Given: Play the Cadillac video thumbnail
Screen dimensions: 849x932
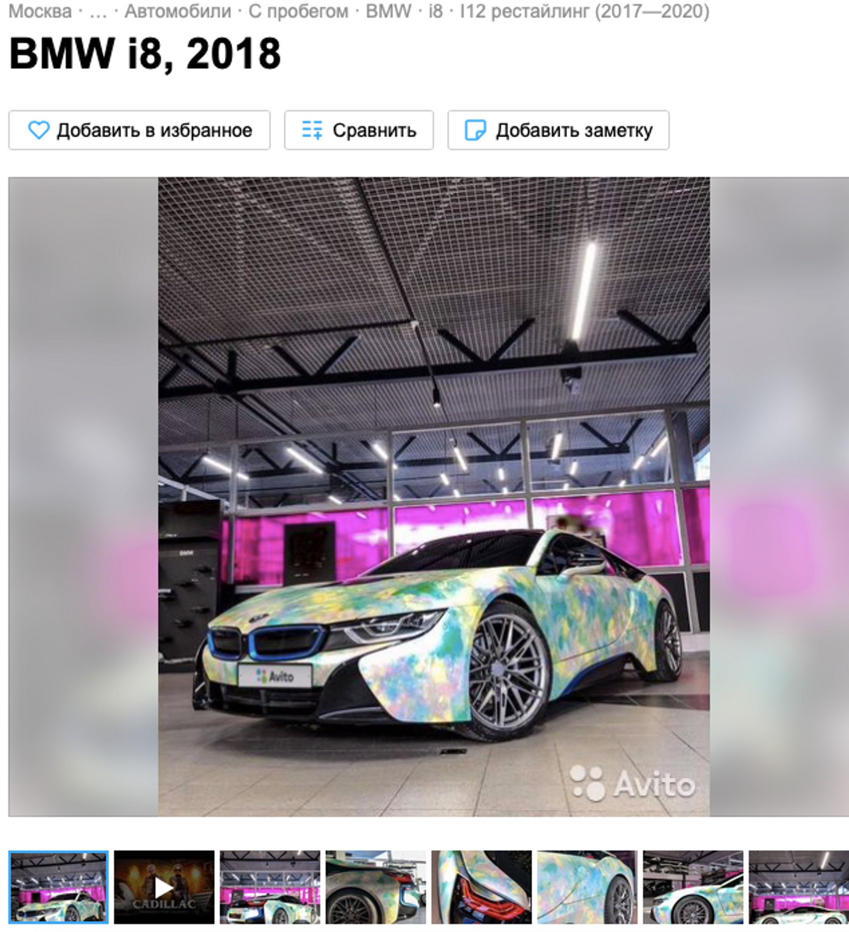Looking at the screenshot, I should 164,887.
